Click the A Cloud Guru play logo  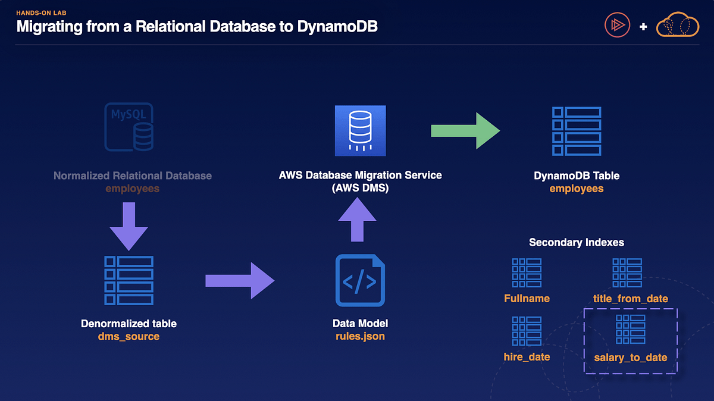[x=617, y=24]
